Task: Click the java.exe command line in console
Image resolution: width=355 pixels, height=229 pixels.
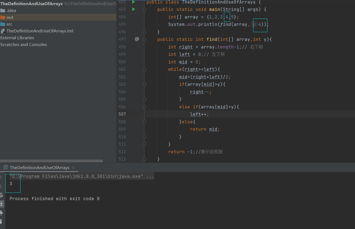Action: coord(82,176)
